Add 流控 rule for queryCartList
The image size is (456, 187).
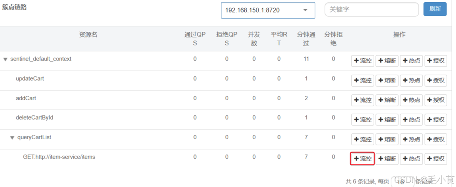(x=363, y=139)
